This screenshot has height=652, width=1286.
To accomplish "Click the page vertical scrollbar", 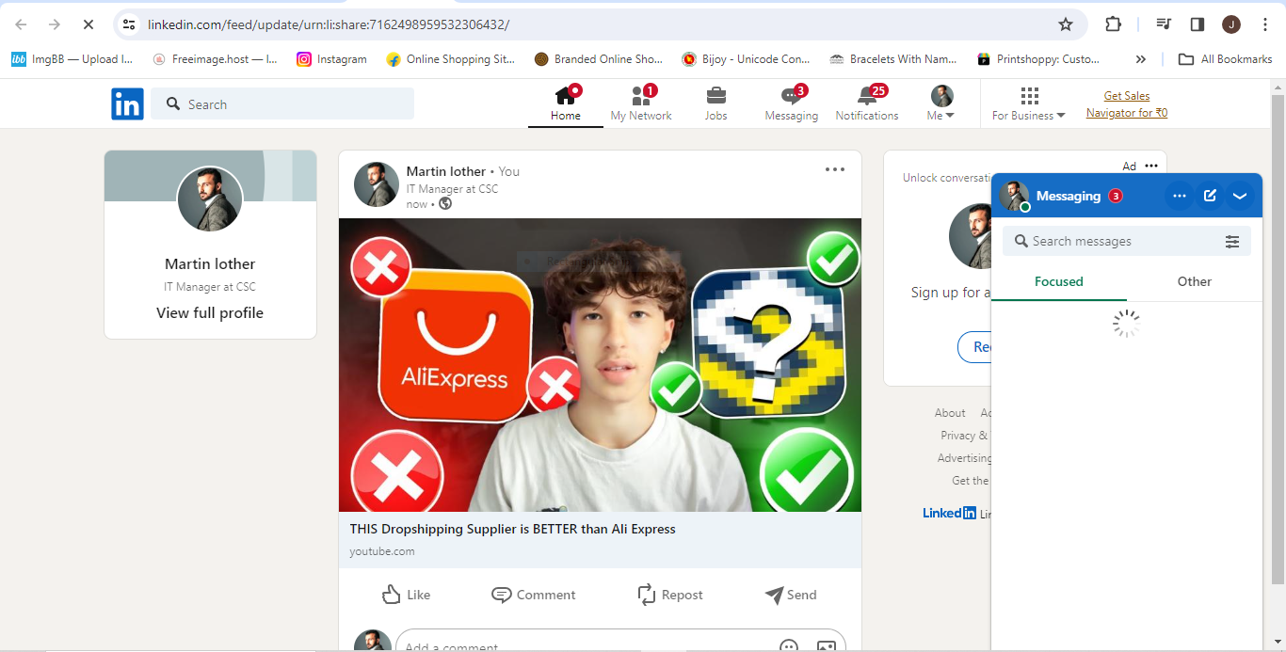I will 1278,339.
